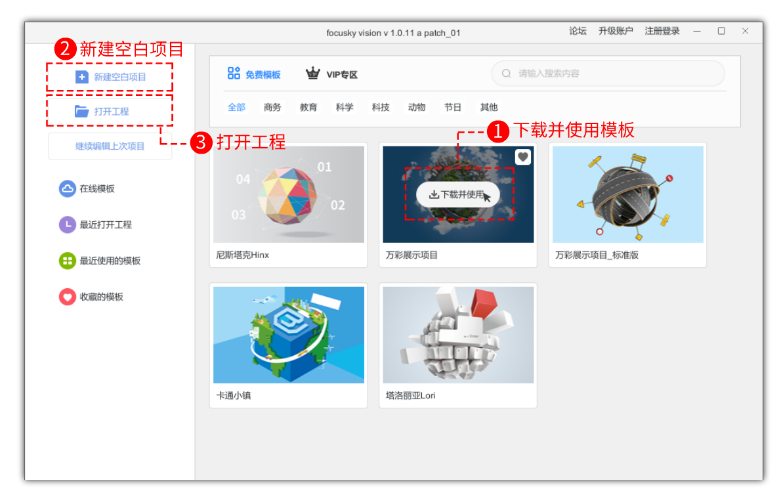Select the 商务 category filter
This screenshot has width=779, height=495.
click(x=272, y=108)
